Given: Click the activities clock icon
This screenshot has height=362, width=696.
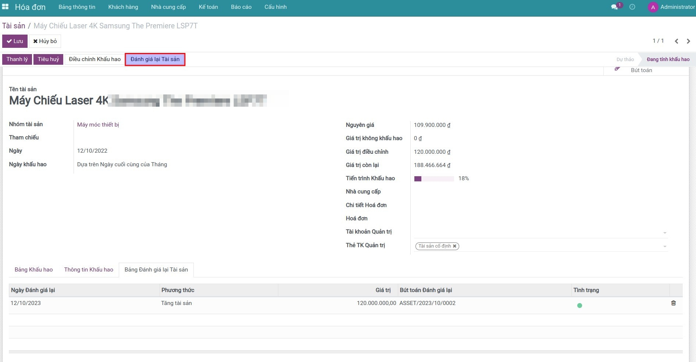Looking at the screenshot, I should pyautogui.click(x=632, y=7).
